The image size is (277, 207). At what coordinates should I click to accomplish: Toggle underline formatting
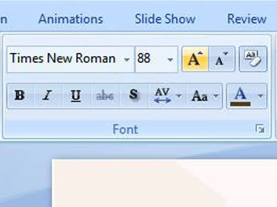tap(76, 96)
